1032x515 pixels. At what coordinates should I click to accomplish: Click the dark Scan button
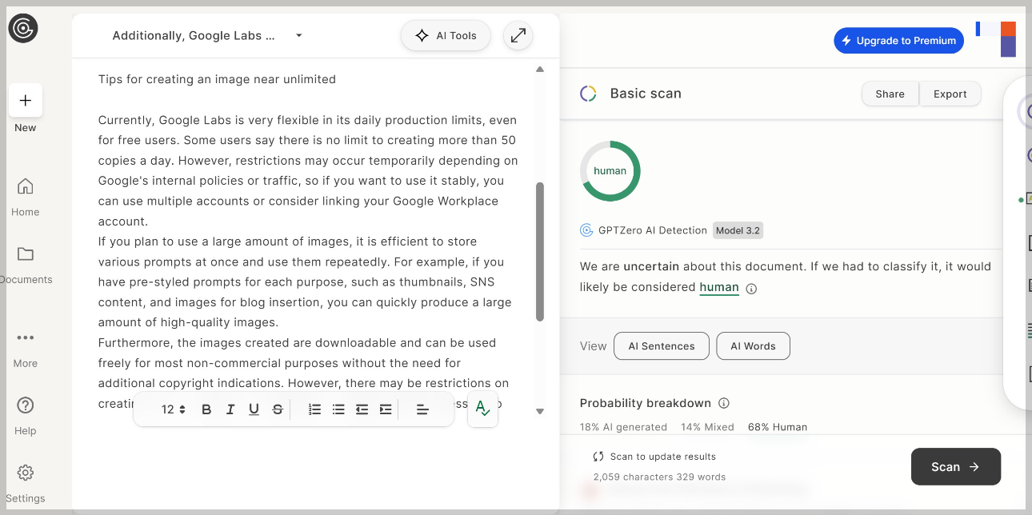(x=956, y=466)
